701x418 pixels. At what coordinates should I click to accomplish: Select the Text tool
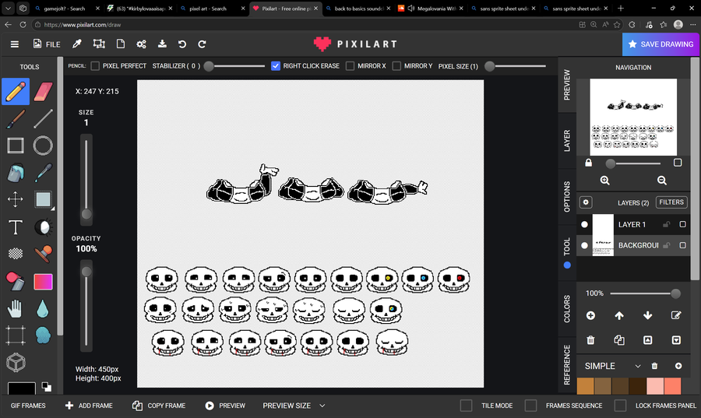tap(16, 227)
